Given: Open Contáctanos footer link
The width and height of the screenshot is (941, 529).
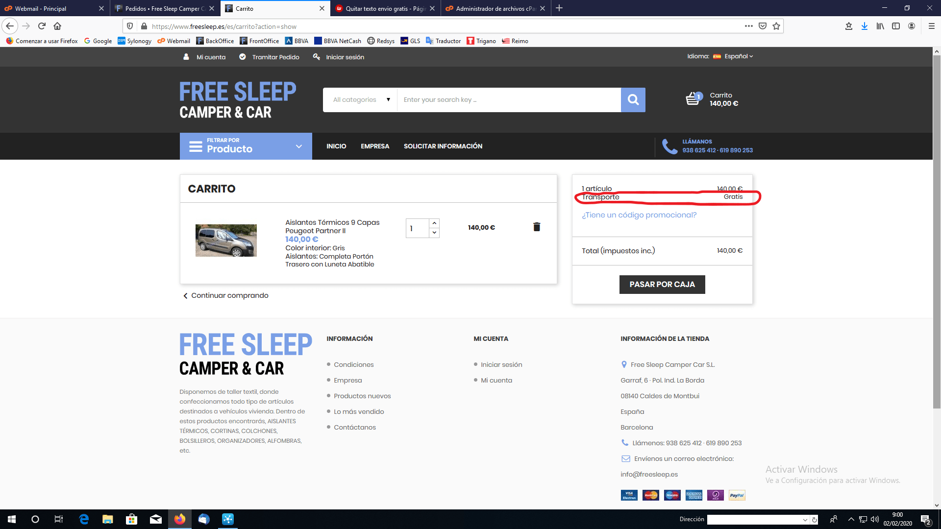Looking at the screenshot, I should pyautogui.click(x=355, y=427).
